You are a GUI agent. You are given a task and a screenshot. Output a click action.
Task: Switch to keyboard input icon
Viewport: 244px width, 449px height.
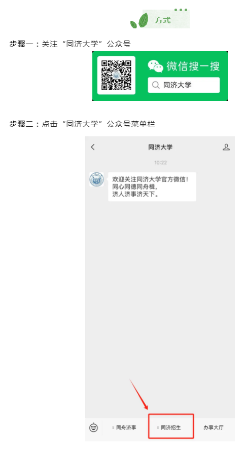pos(93,428)
